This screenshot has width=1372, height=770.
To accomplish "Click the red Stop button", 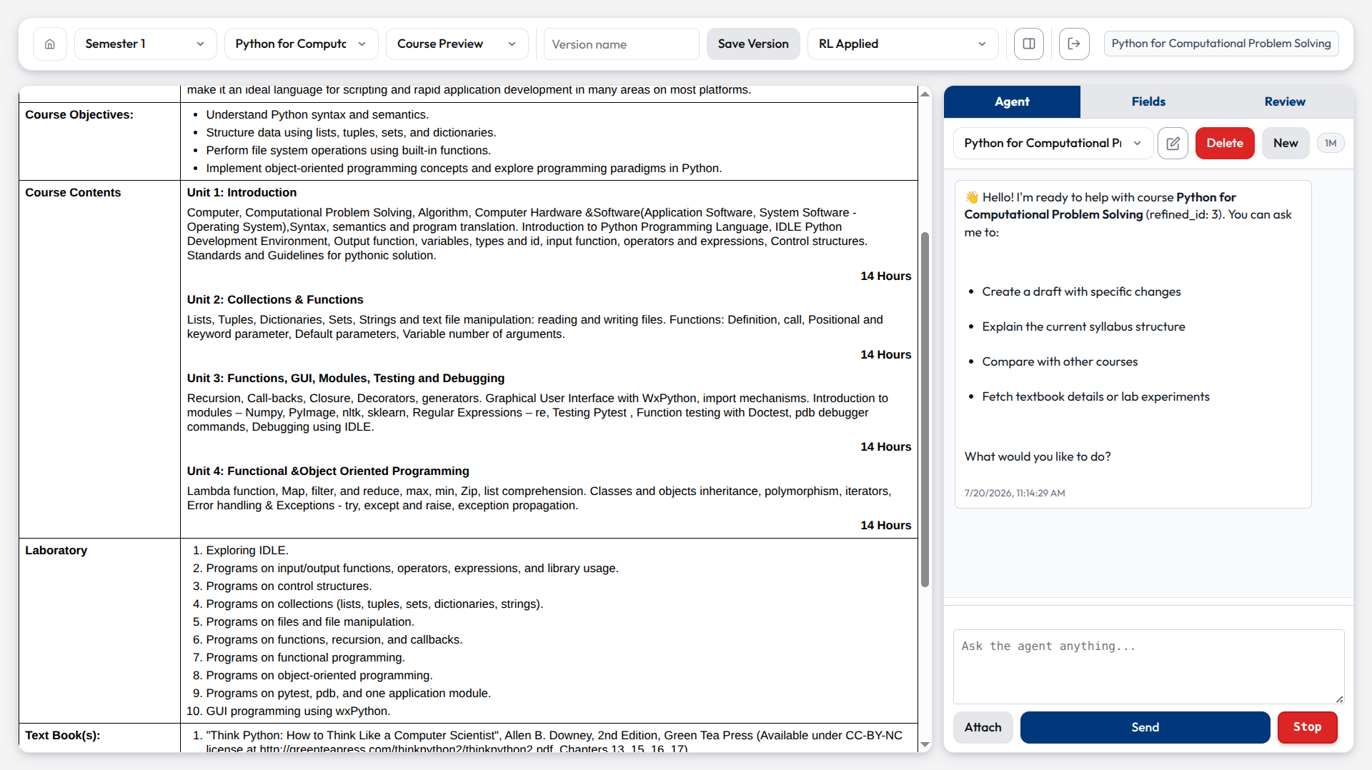I will point(1307,727).
